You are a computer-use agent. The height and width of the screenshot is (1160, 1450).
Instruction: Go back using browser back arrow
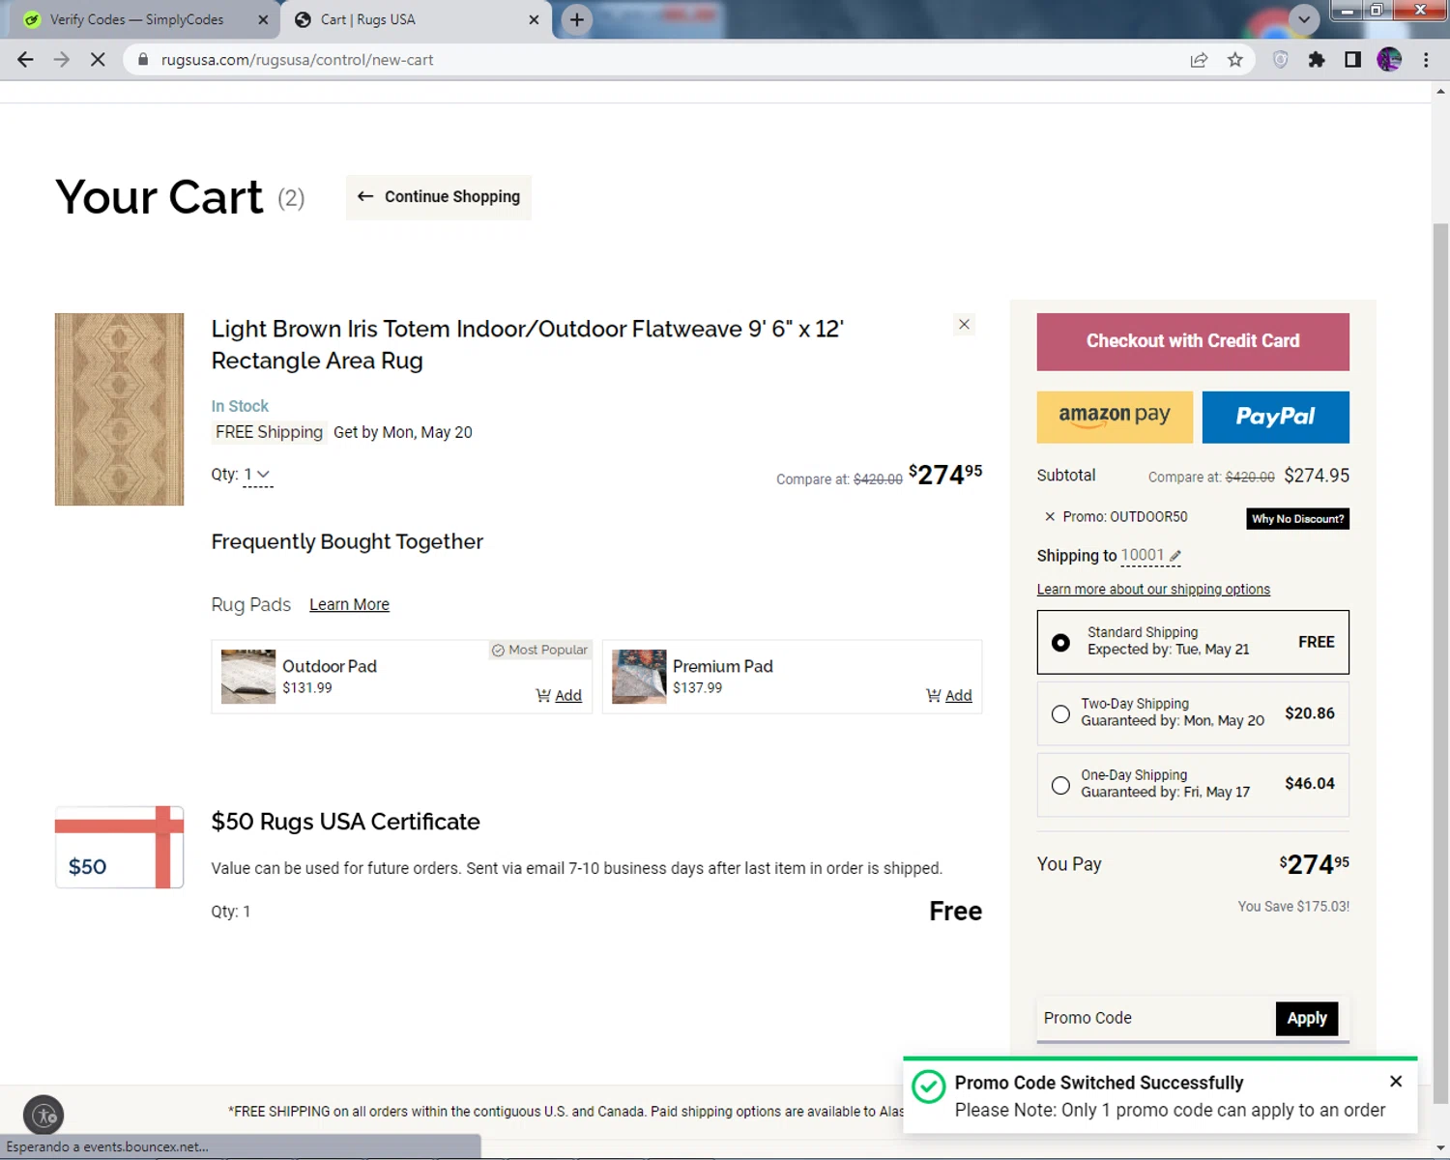(26, 60)
